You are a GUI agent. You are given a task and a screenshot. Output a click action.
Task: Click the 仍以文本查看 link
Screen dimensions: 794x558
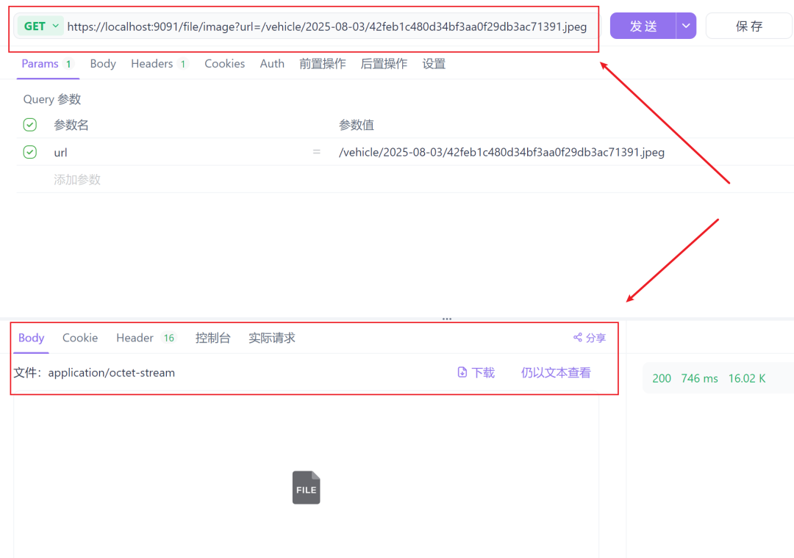[556, 372]
